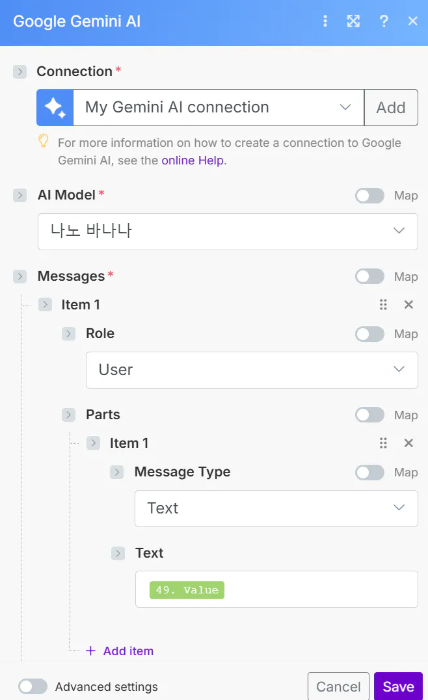Follow the online Help link

click(193, 160)
